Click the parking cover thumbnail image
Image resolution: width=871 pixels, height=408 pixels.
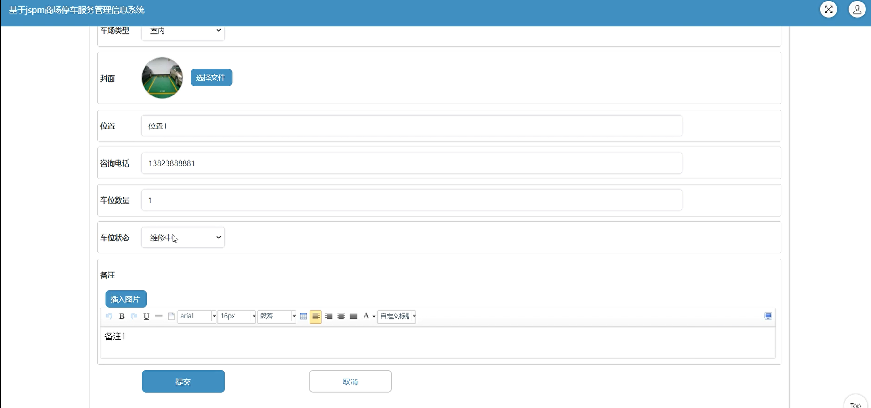click(x=162, y=78)
